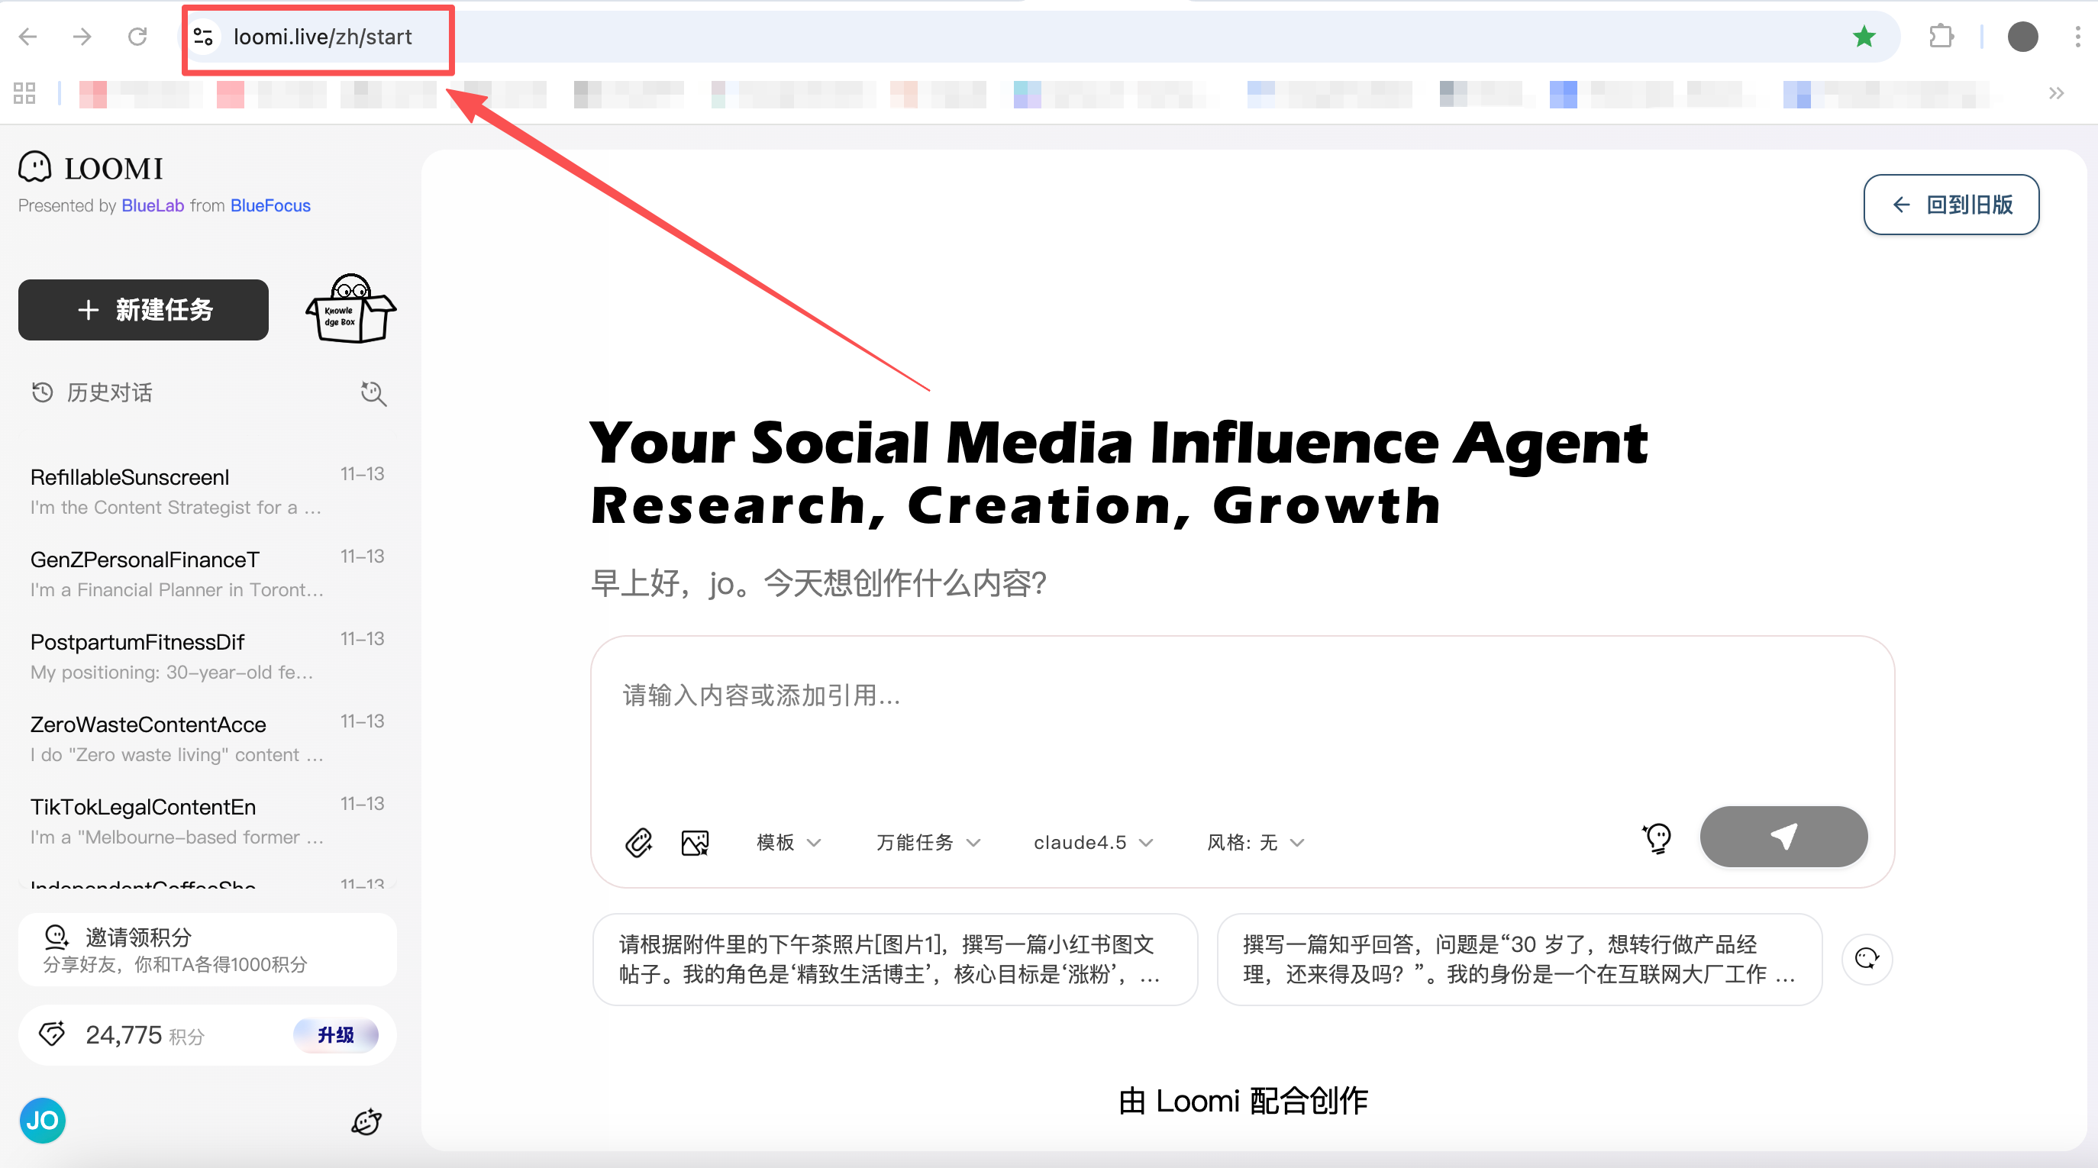Click the image upload icon

click(695, 841)
